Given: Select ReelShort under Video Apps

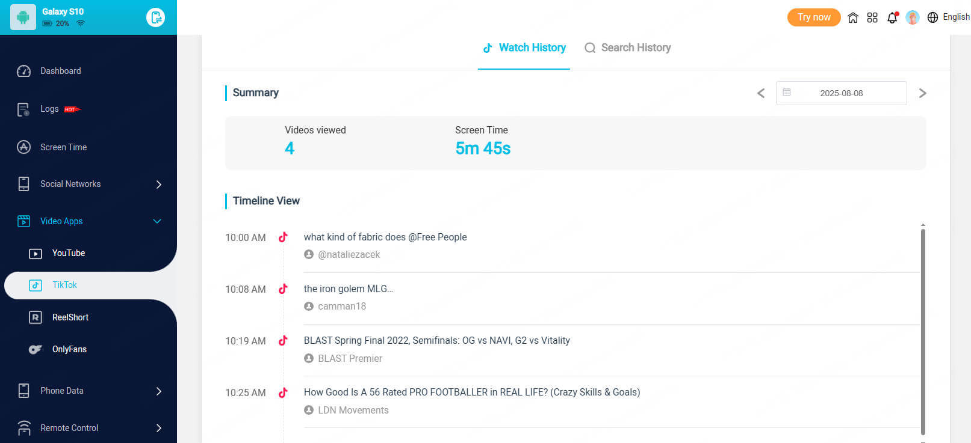Looking at the screenshot, I should 70,317.
